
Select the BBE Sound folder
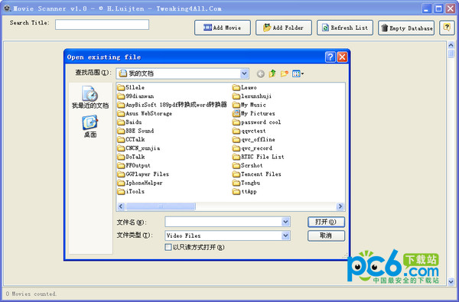click(x=135, y=131)
